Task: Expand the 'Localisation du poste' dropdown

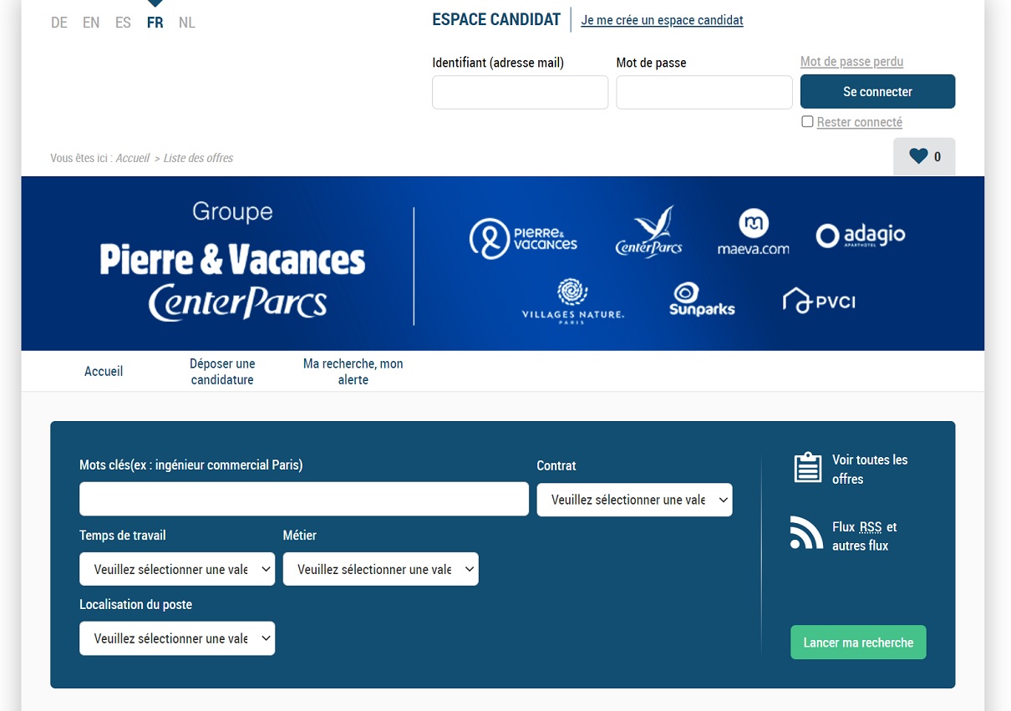Action: point(177,638)
